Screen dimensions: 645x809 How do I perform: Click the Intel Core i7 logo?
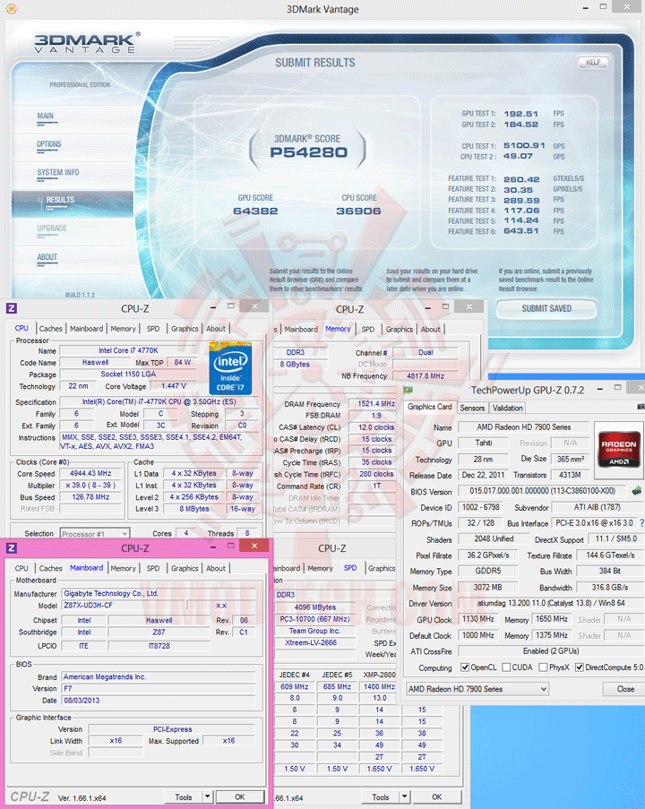230,368
